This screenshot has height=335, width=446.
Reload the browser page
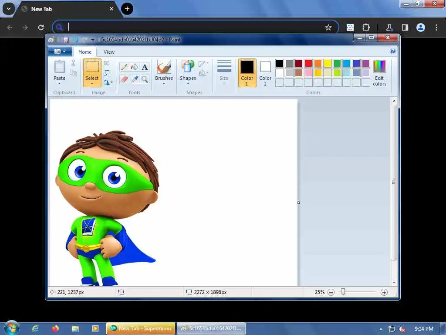(41, 27)
